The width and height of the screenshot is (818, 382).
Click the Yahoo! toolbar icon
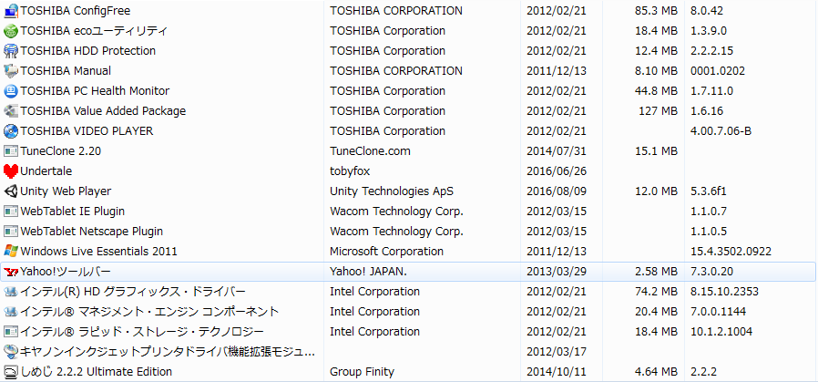point(11,272)
